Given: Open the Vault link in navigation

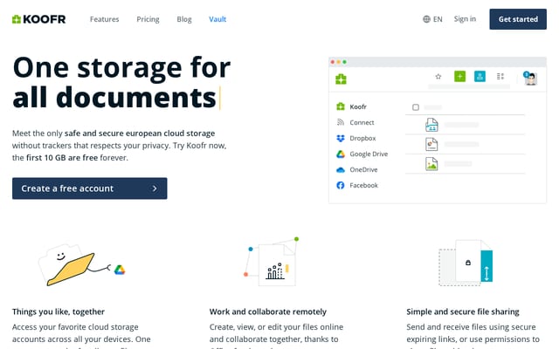Looking at the screenshot, I should click(x=217, y=19).
